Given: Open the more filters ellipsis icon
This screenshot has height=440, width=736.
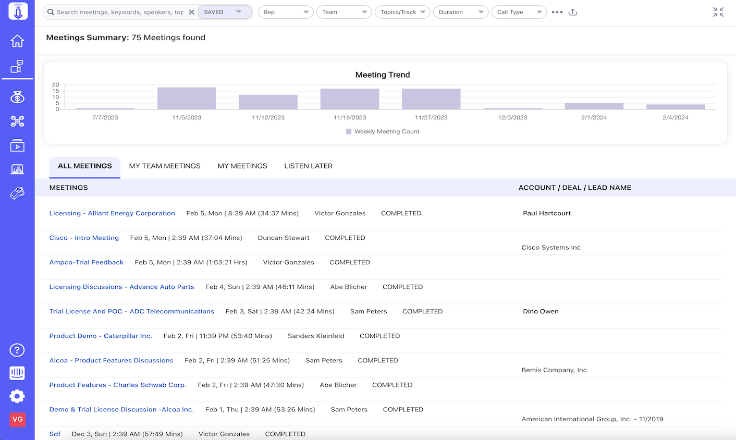Looking at the screenshot, I should coord(557,11).
